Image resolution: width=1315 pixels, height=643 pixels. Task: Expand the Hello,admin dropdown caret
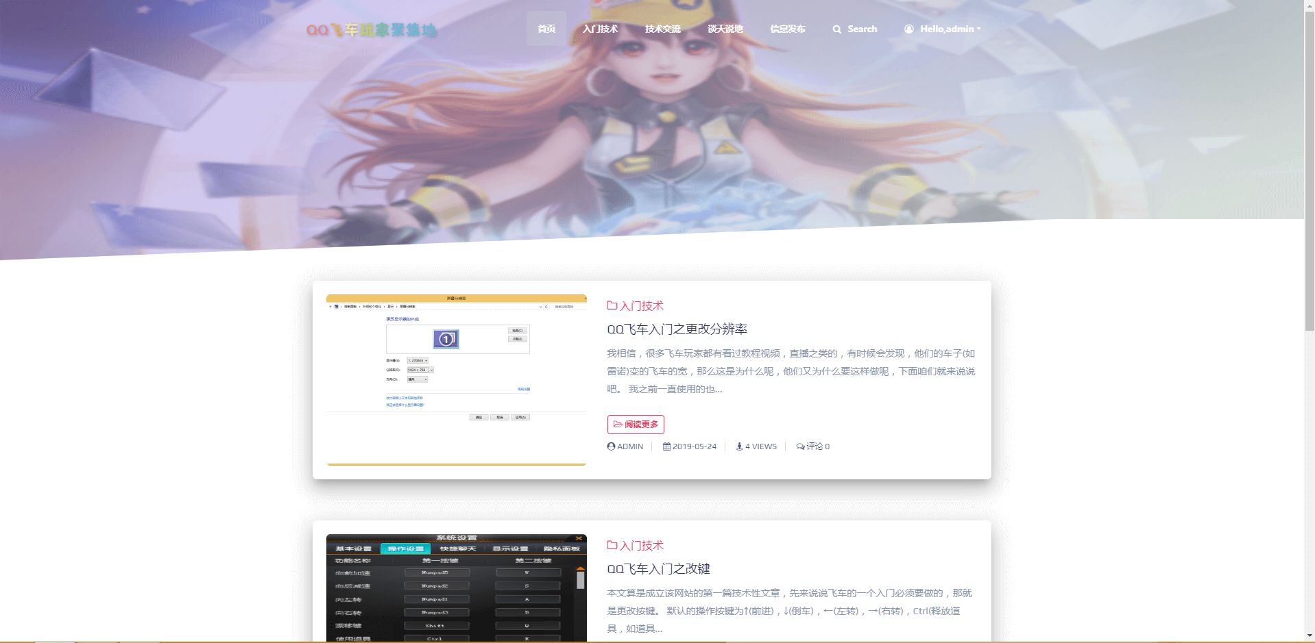click(x=978, y=29)
